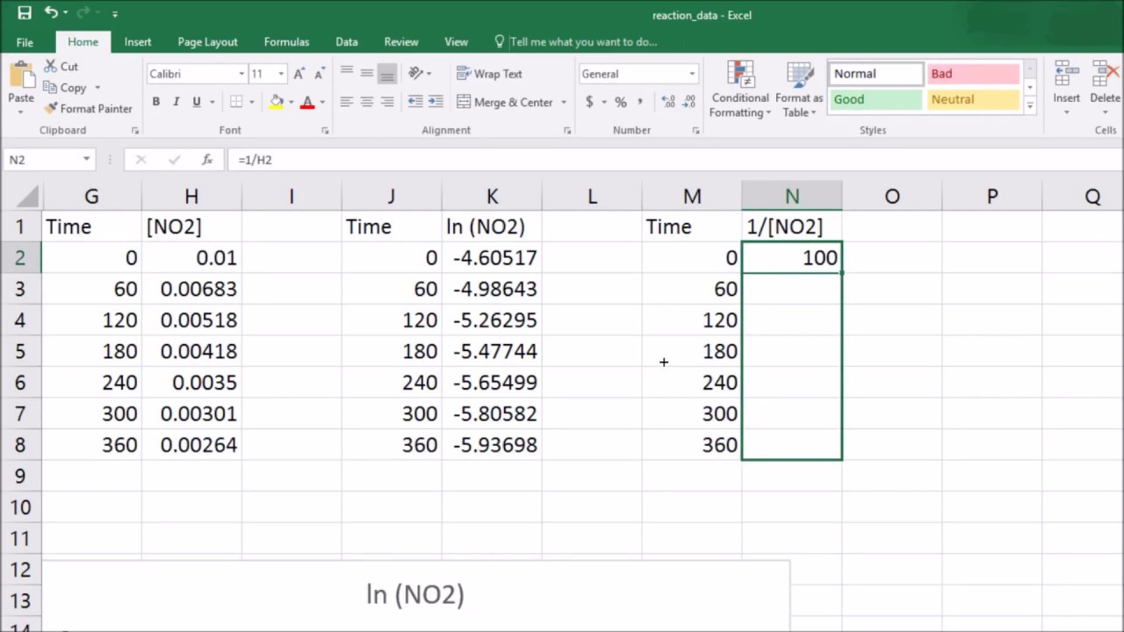Switch to the View tab
The height and width of the screenshot is (632, 1124).
[x=457, y=42]
